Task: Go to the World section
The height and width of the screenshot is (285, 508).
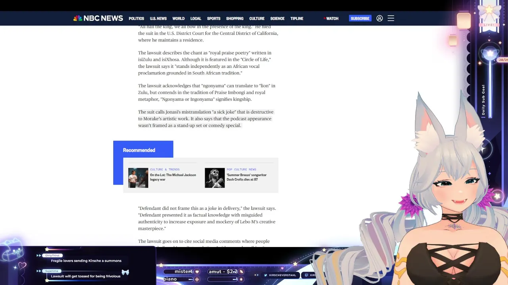Action: pyautogui.click(x=178, y=19)
